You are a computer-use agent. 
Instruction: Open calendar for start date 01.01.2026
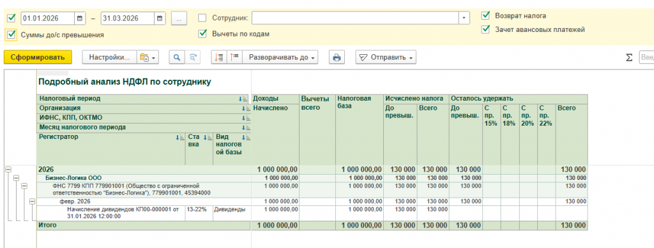(x=80, y=18)
